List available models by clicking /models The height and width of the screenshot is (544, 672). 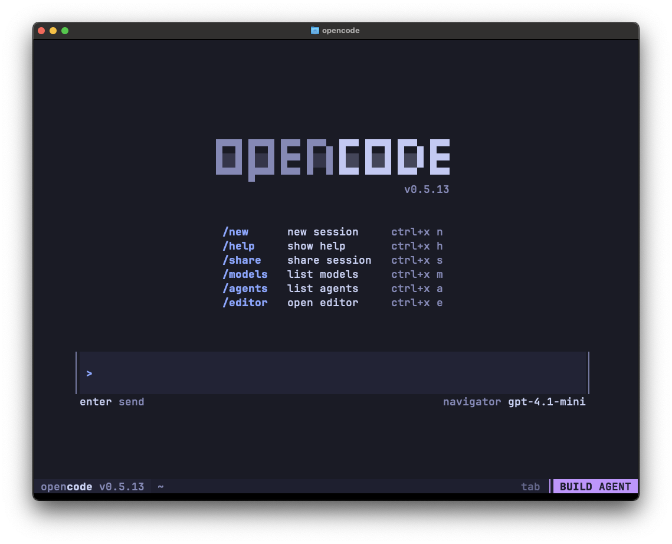(245, 274)
